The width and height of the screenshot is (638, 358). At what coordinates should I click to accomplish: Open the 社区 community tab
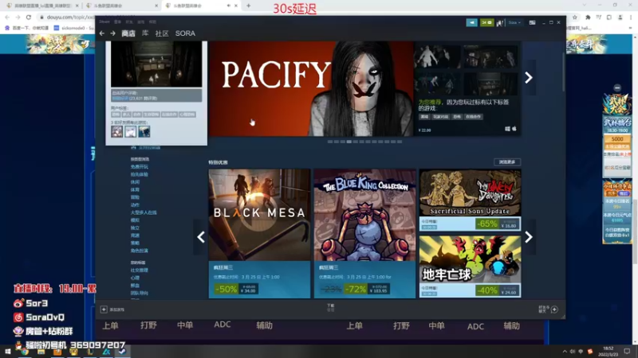pyautogui.click(x=162, y=33)
